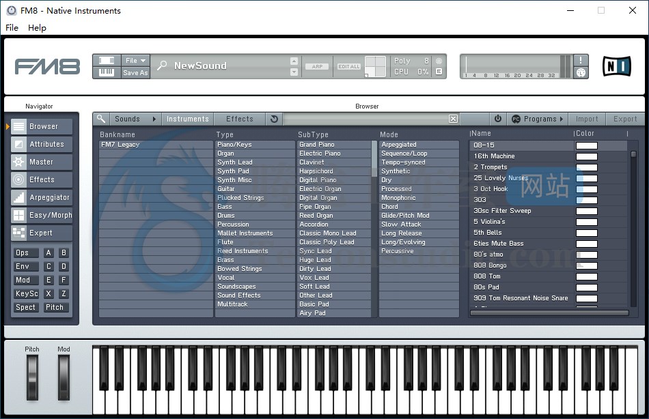Select the previous sound with up arrow
This screenshot has height=419, width=649.
[x=294, y=61]
